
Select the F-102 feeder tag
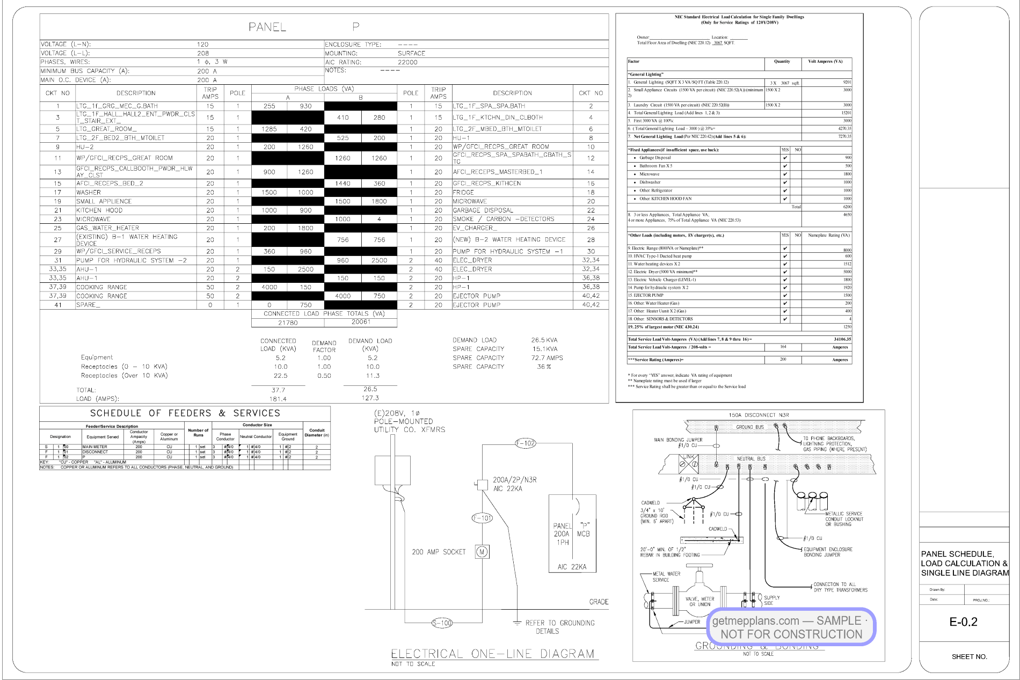pyautogui.click(x=526, y=443)
